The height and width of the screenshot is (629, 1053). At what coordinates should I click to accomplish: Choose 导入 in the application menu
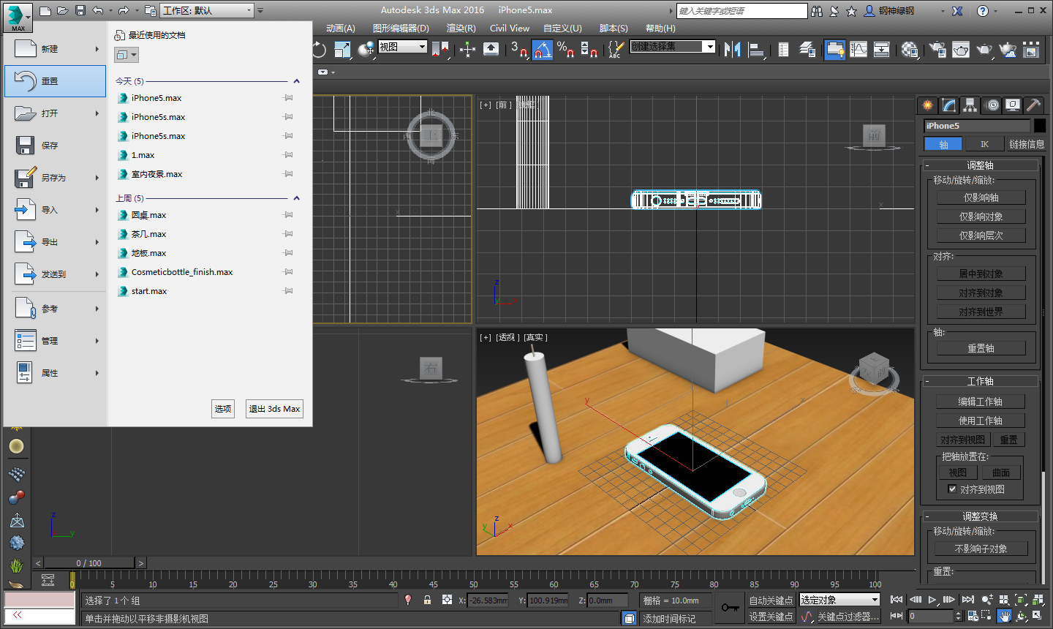coord(55,210)
